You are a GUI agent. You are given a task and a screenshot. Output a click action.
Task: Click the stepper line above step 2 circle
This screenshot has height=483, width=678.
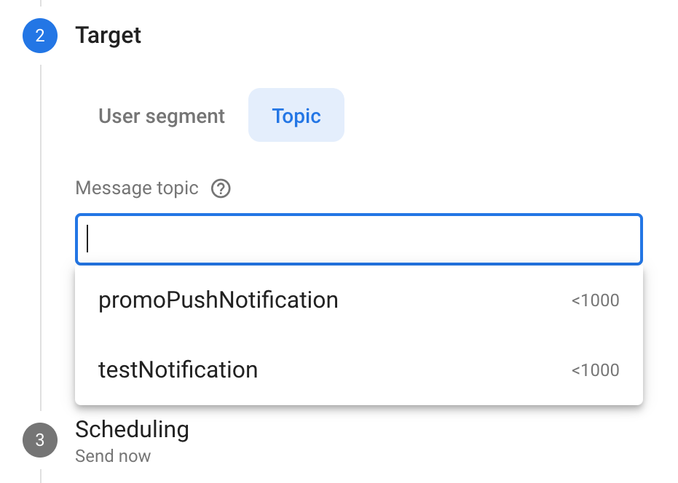pyautogui.click(x=41, y=3)
